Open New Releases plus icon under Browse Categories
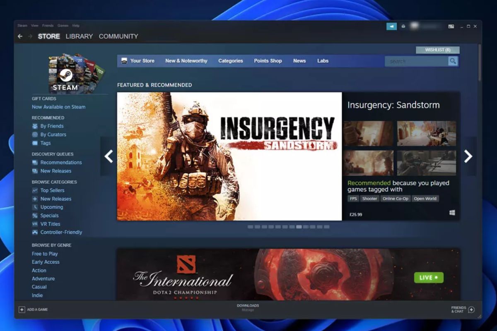497x331 pixels. pyautogui.click(x=35, y=199)
